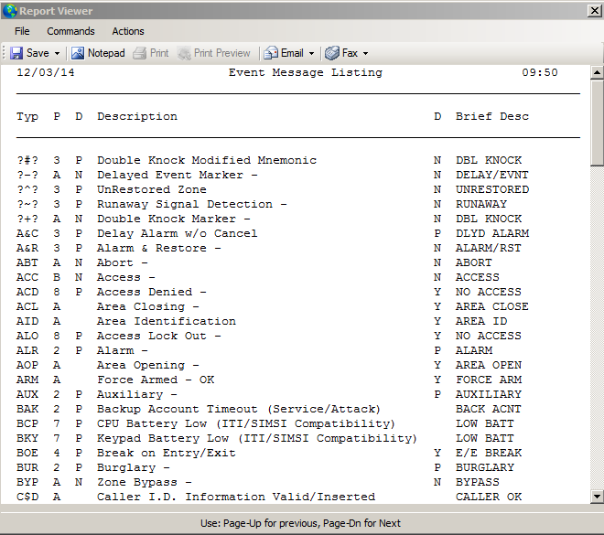The image size is (604, 535).
Task: Click 'Runaway Signal Detection -' description
Action: coord(192,204)
